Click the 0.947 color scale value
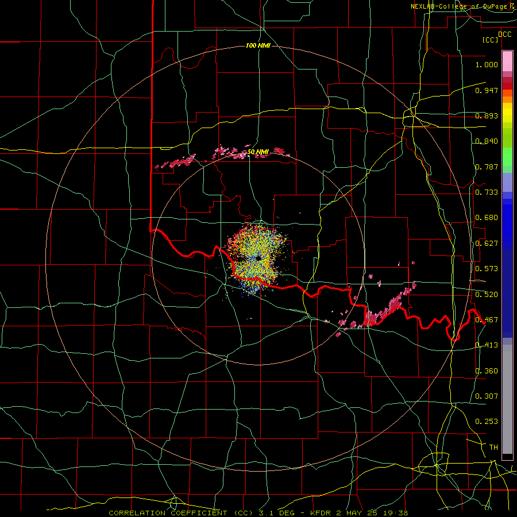The image size is (517, 517). pyautogui.click(x=487, y=90)
